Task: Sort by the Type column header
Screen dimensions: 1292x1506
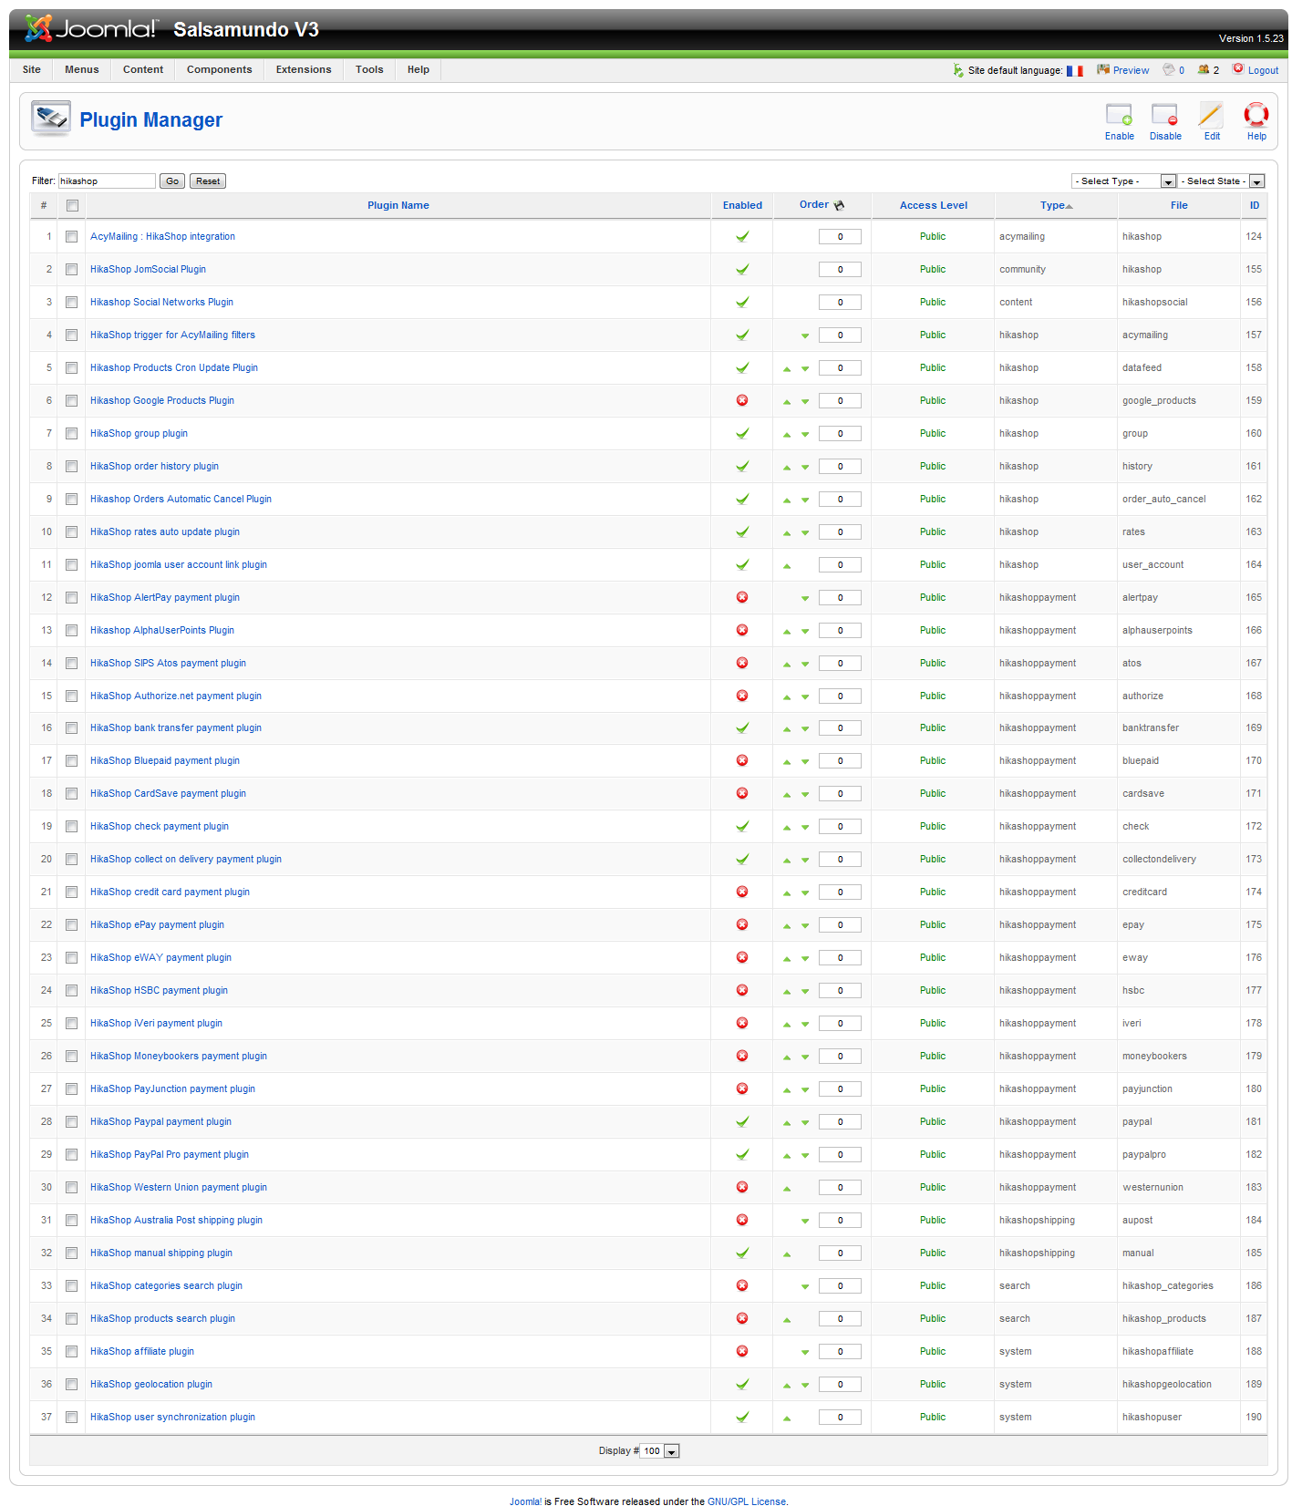Action: (x=1053, y=205)
